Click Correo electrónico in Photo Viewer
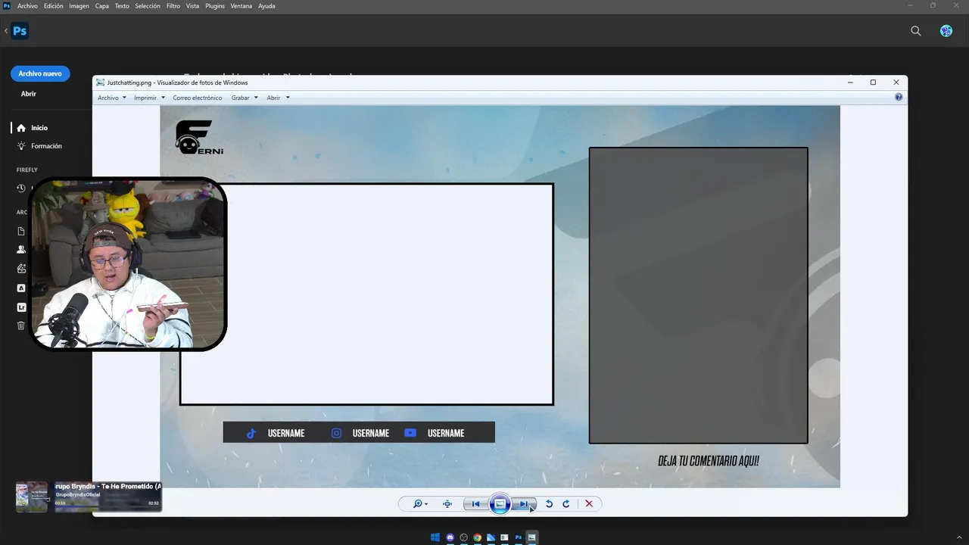Screen dimensions: 969x545 coord(198,98)
